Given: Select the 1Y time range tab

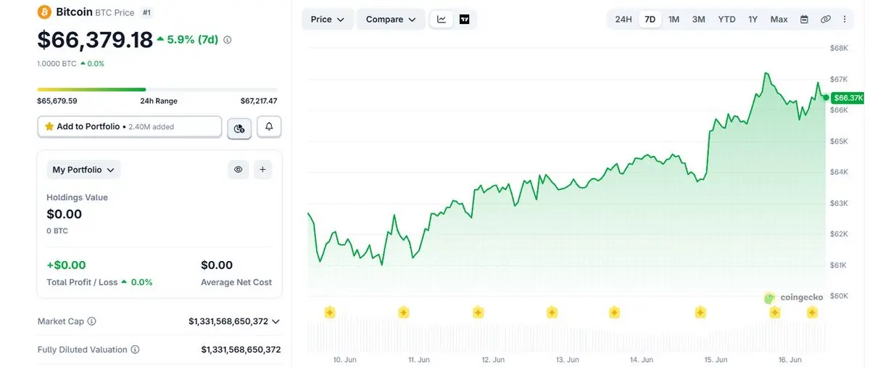Looking at the screenshot, I should 753,20.
